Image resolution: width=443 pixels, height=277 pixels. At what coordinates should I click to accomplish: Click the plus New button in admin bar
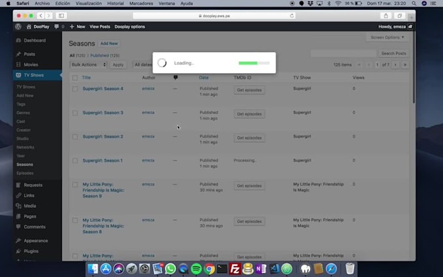click(x=78, y=27)
